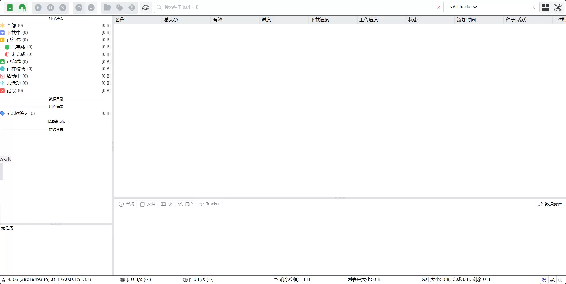Expand the 数据目录 section
566x284 pixels.
56,99
